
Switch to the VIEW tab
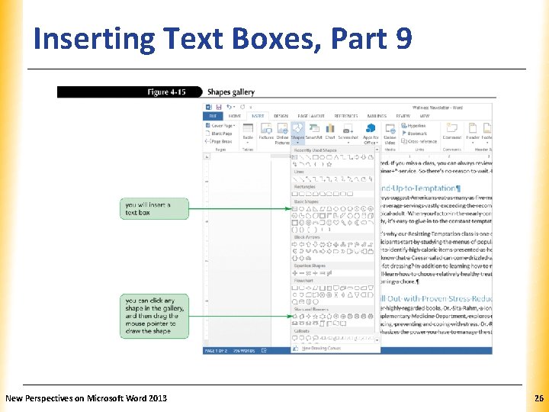tap(425, 116)
